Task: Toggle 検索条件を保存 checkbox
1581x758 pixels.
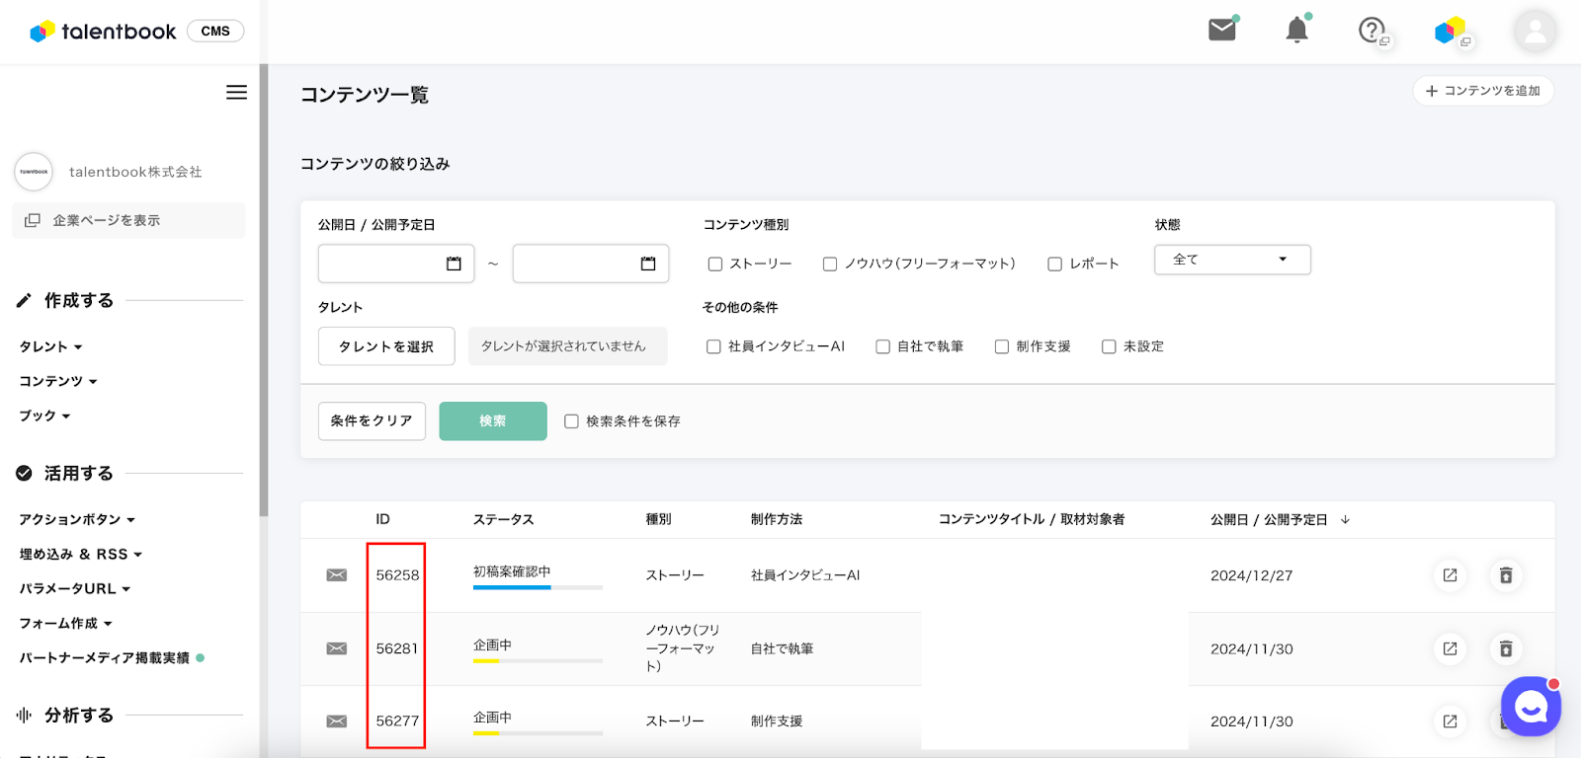Action: 571,421
